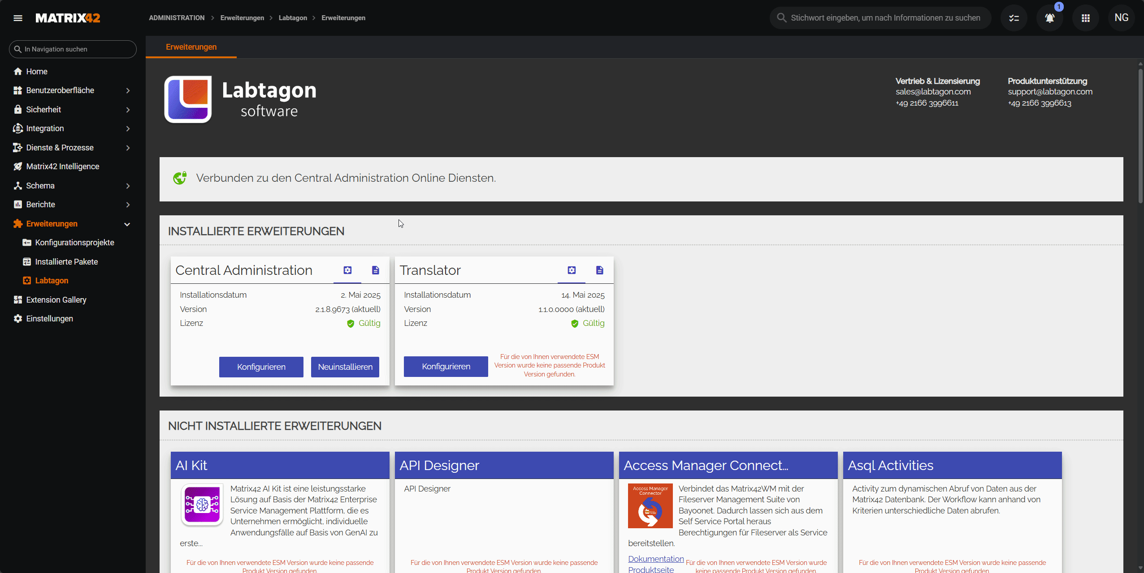The image size is (1144, 573).
Task: Click the Matrix42 logo
Action: click(68, 18)
